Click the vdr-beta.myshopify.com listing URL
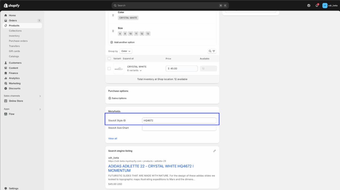 coord(137,161)
